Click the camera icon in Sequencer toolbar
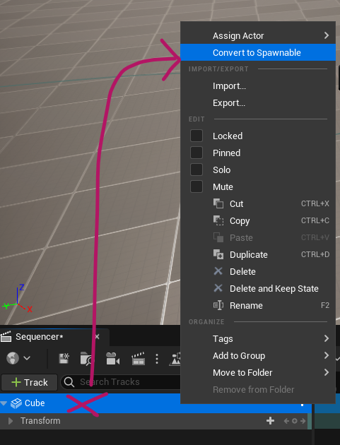 112,358
